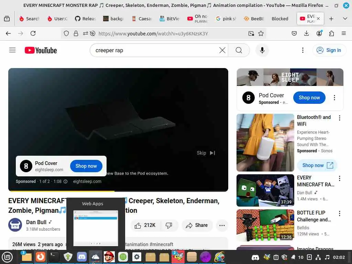Go to the YouTube home logo
352x264 pixels.
pos(41,50)
